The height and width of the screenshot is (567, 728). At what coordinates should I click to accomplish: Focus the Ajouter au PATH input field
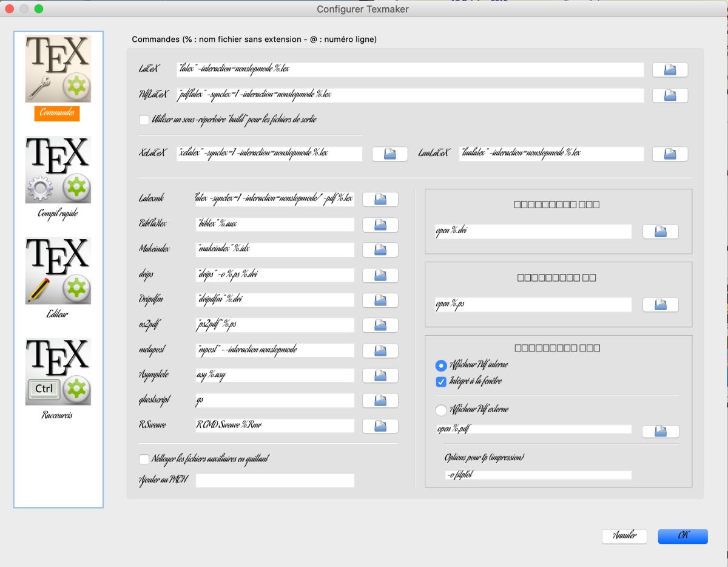click(x=275, y=481)
